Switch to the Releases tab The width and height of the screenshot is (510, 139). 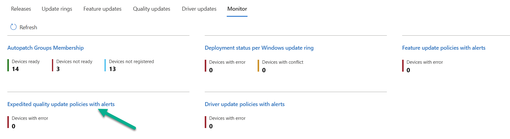pos(21,9)
